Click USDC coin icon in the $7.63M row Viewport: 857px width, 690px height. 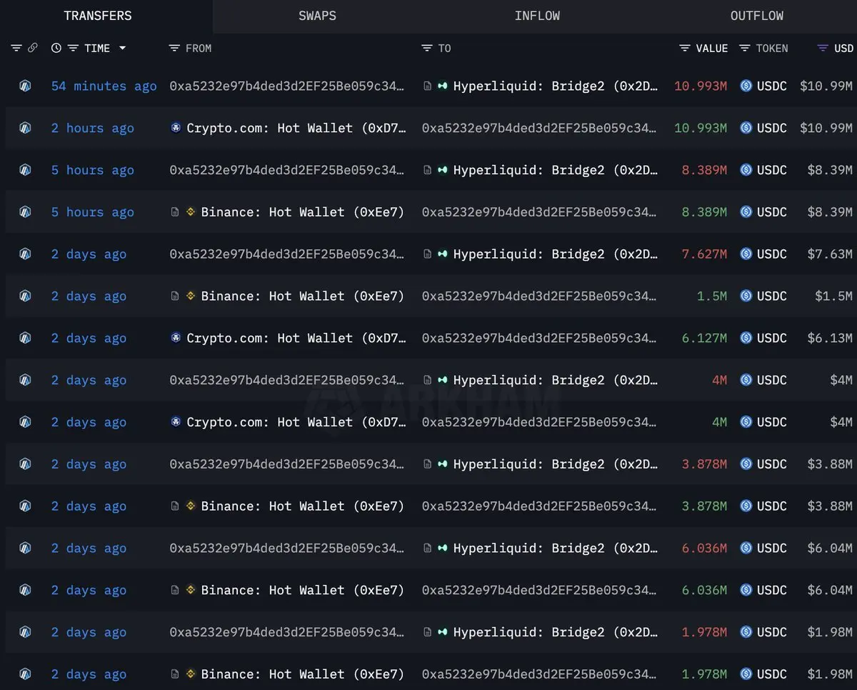pyautogui.click(x=746, y=254)
